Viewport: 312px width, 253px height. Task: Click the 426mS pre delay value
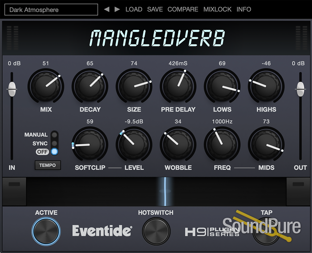178,63
